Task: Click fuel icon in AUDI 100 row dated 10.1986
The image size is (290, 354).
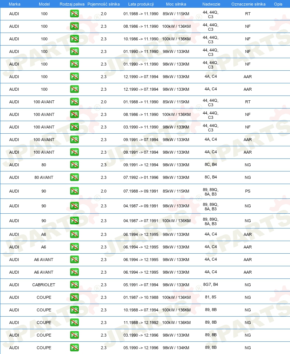Action: pyautogui.click(x=75, y=39)
